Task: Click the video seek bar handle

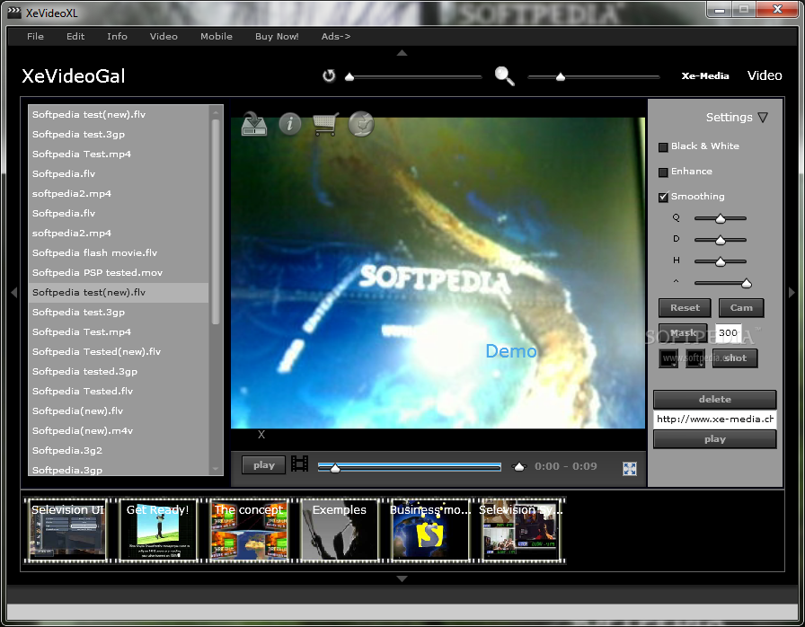Action: point(335,468)
